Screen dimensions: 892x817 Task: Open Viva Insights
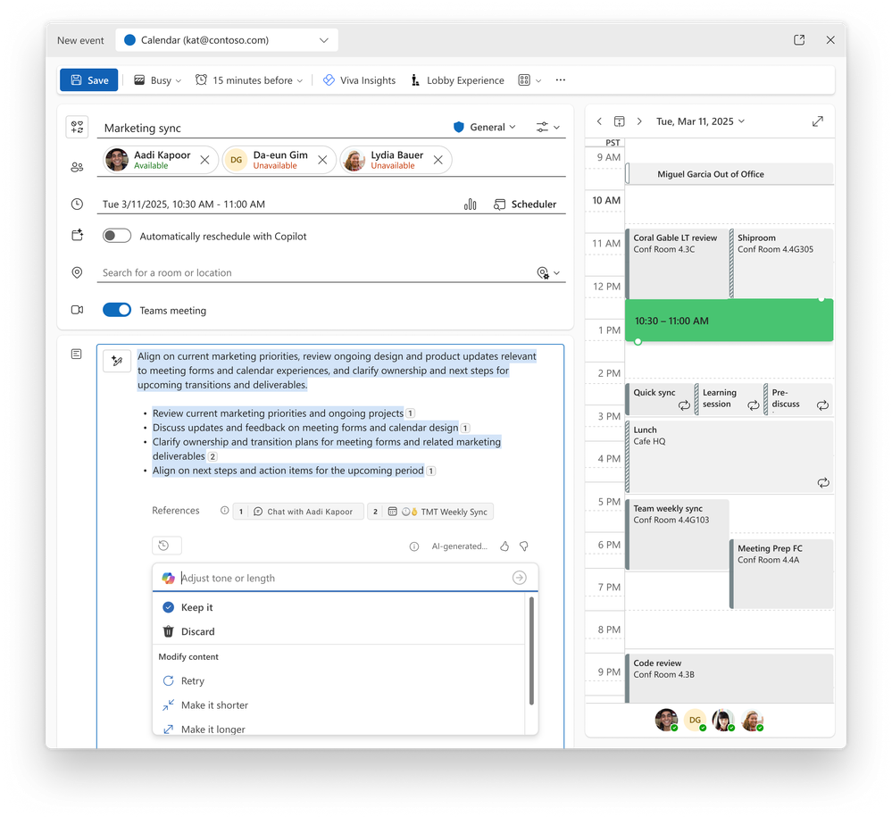(359, 80)
